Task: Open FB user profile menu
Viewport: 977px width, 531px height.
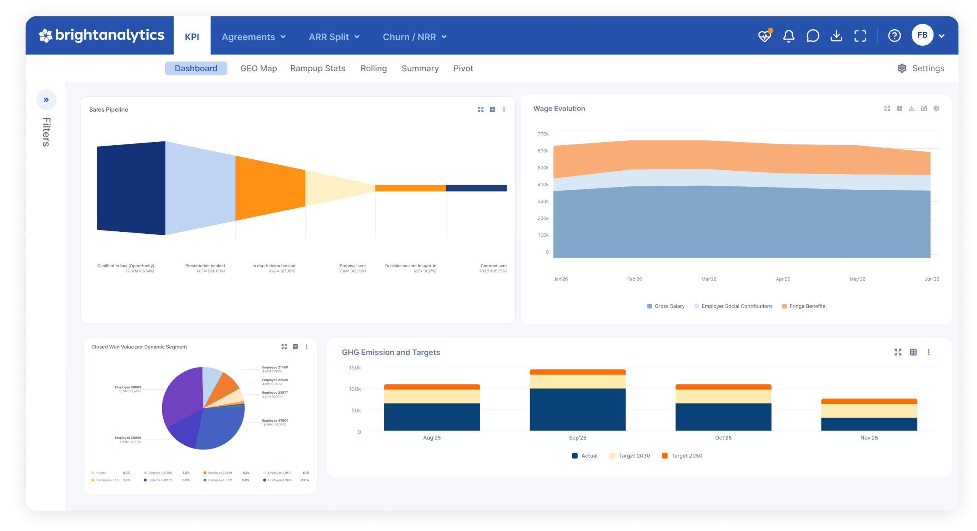Action: click(927, 35)
